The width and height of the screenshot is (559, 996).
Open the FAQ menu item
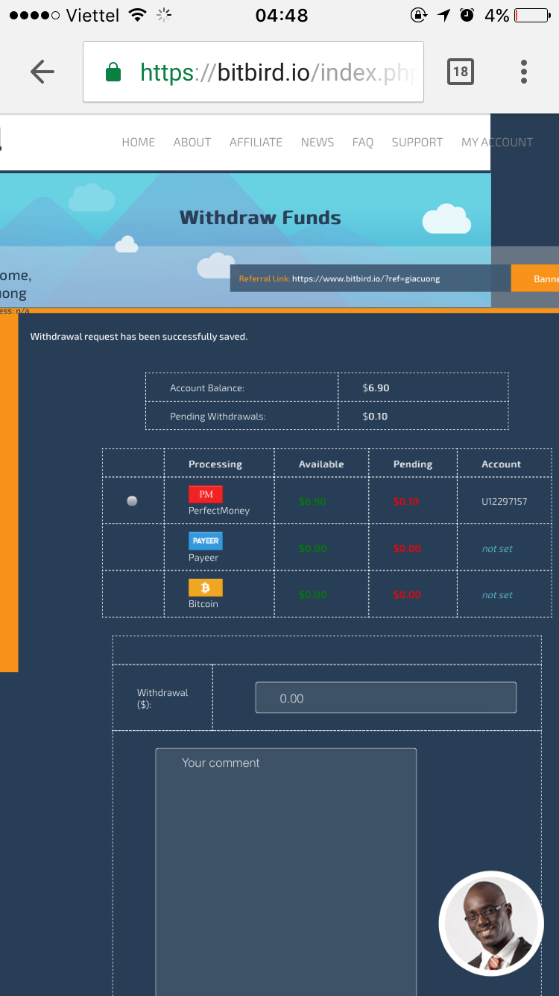coord(363,142)
